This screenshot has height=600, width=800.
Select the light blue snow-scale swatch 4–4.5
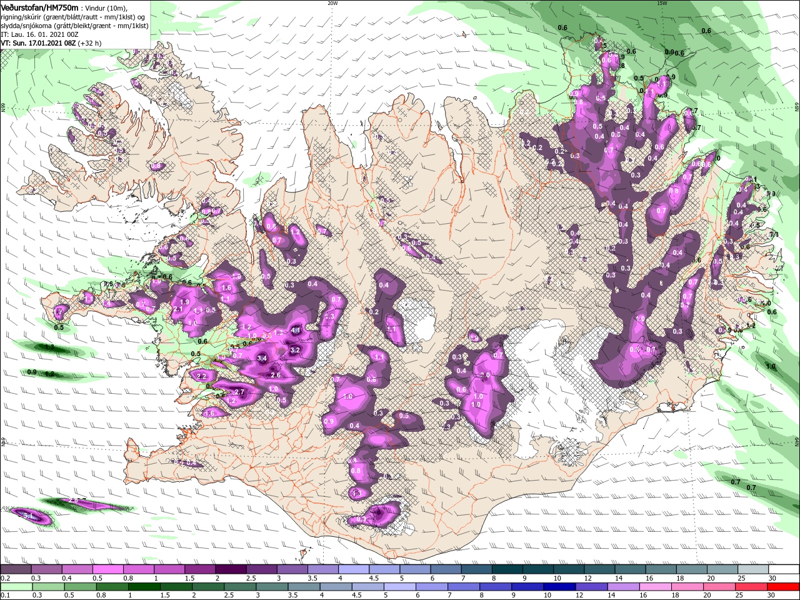[x=354, y=569]
